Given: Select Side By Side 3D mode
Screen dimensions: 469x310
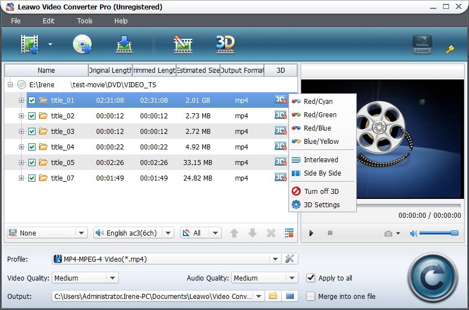Looking at the screenshot, I should pos(322,173).
